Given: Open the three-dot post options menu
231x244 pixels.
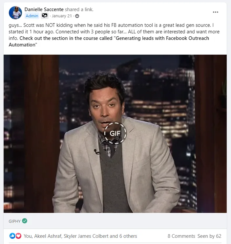Looking at the screenshot, I should pyautogui.click(x=215, y=12).
